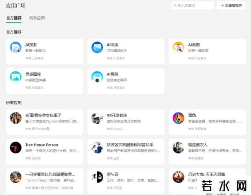Select the 完蛋!我被美女包围了 title

click(44, 115)
